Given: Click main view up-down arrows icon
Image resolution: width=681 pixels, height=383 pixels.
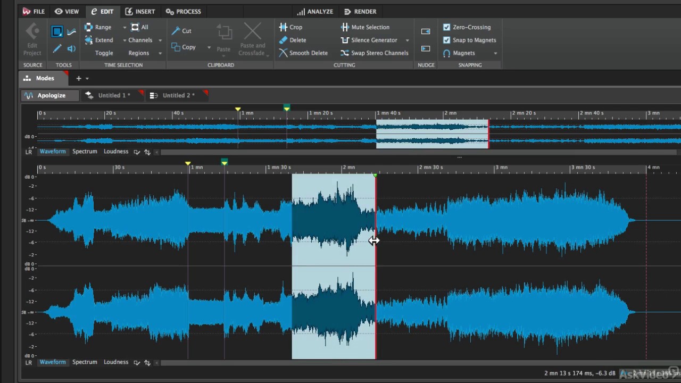Looking at the screenshot, I should pos(147,363).
